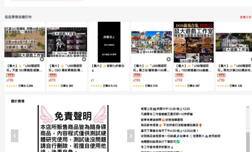Click 已售出 5,113 sold count
Screen dimensions: 252x152
tap(110, 86)
